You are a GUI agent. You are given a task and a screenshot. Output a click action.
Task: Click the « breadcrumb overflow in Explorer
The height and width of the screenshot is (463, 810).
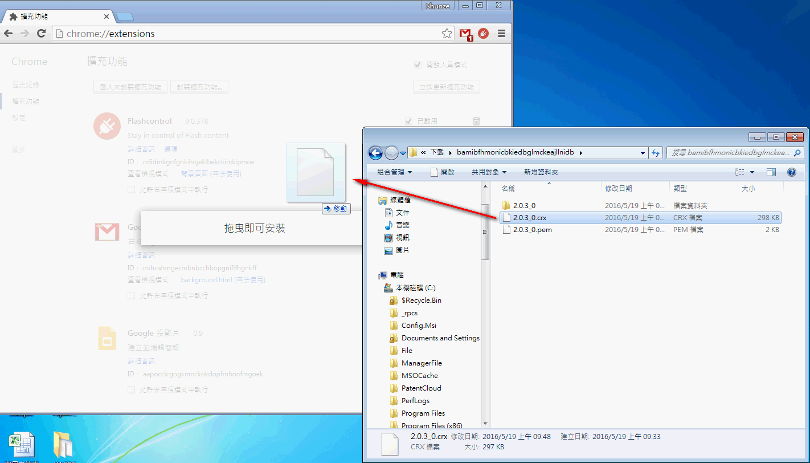pos(424,153)
